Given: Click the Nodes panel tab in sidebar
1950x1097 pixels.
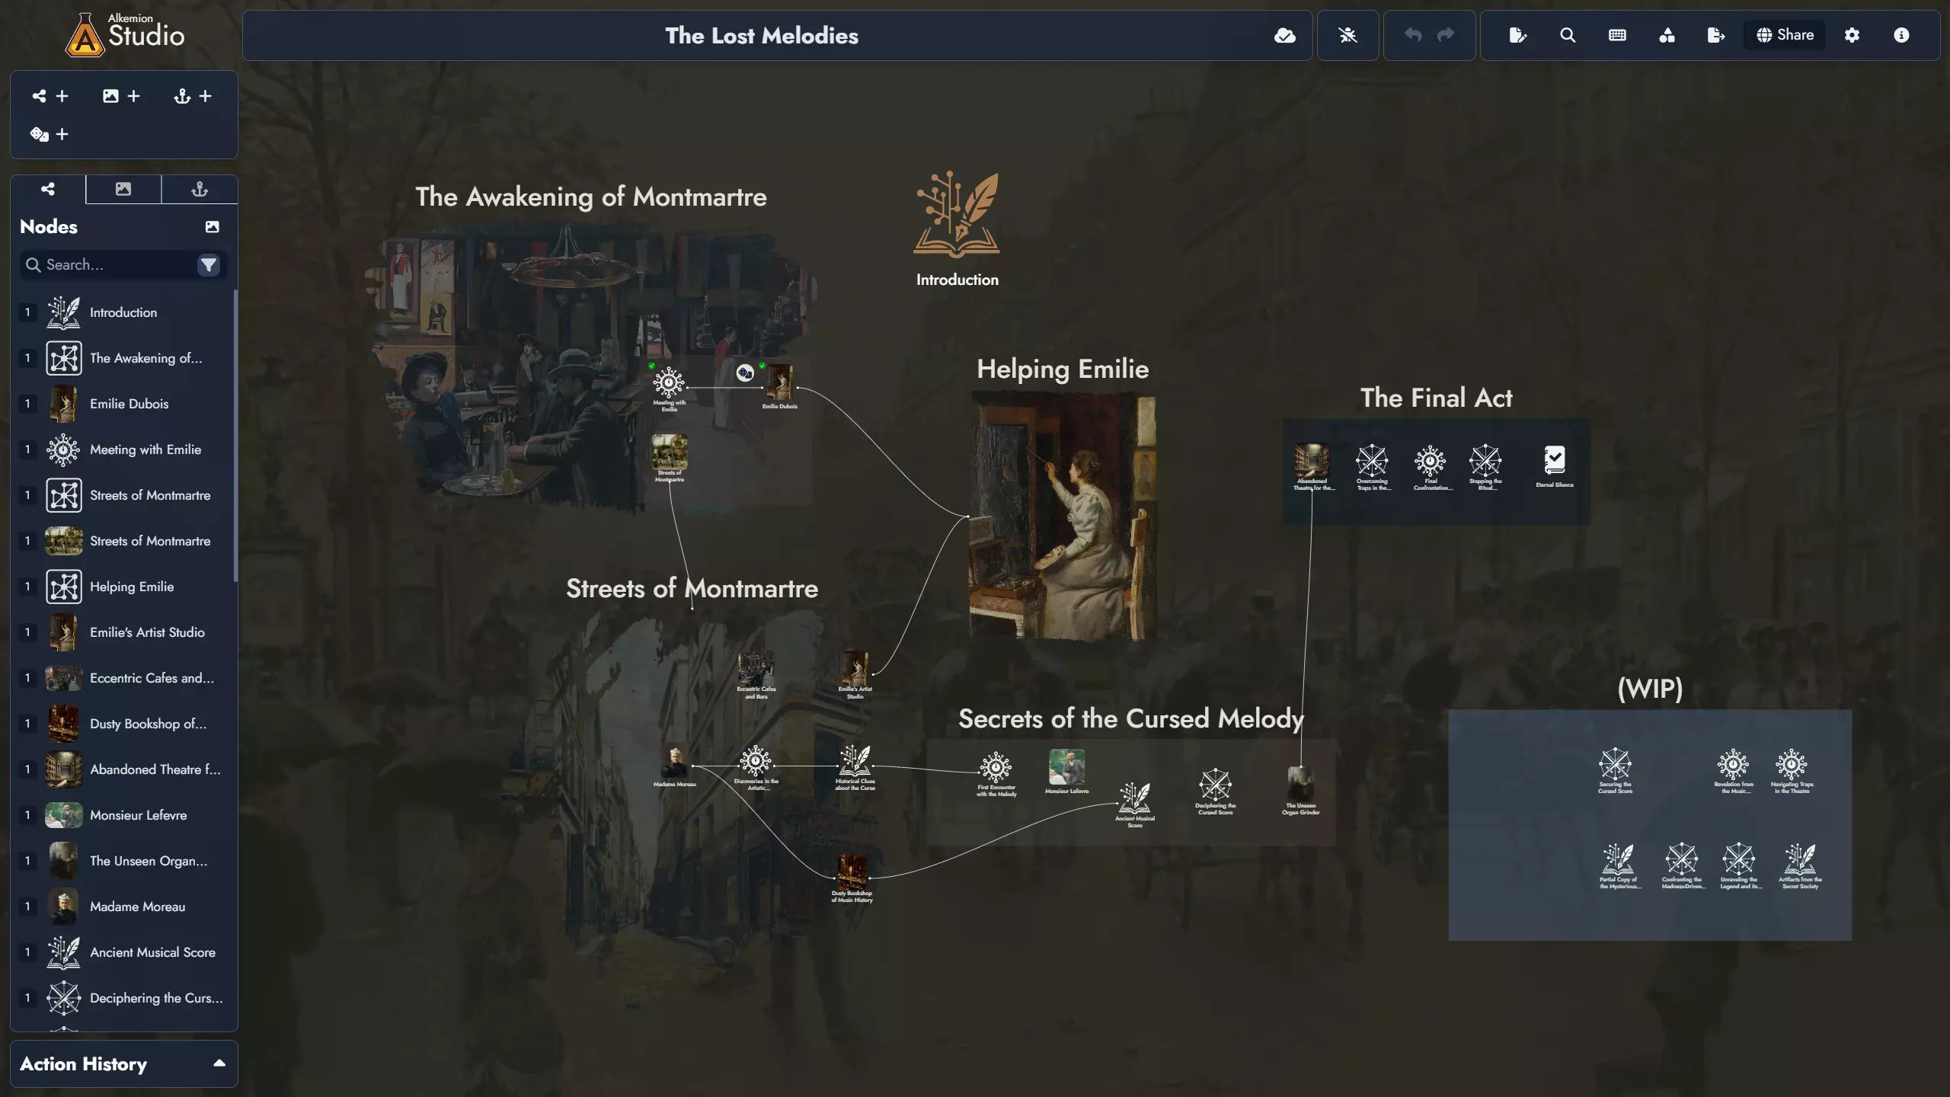Looking at the screenshot, I should click(47, 189).
